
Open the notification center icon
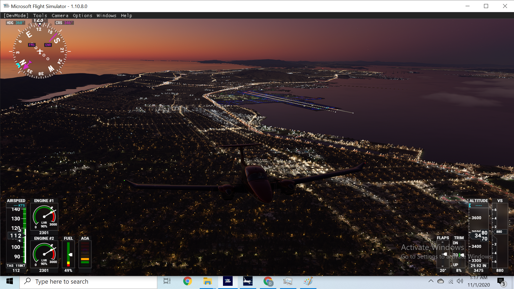point(501,282)
